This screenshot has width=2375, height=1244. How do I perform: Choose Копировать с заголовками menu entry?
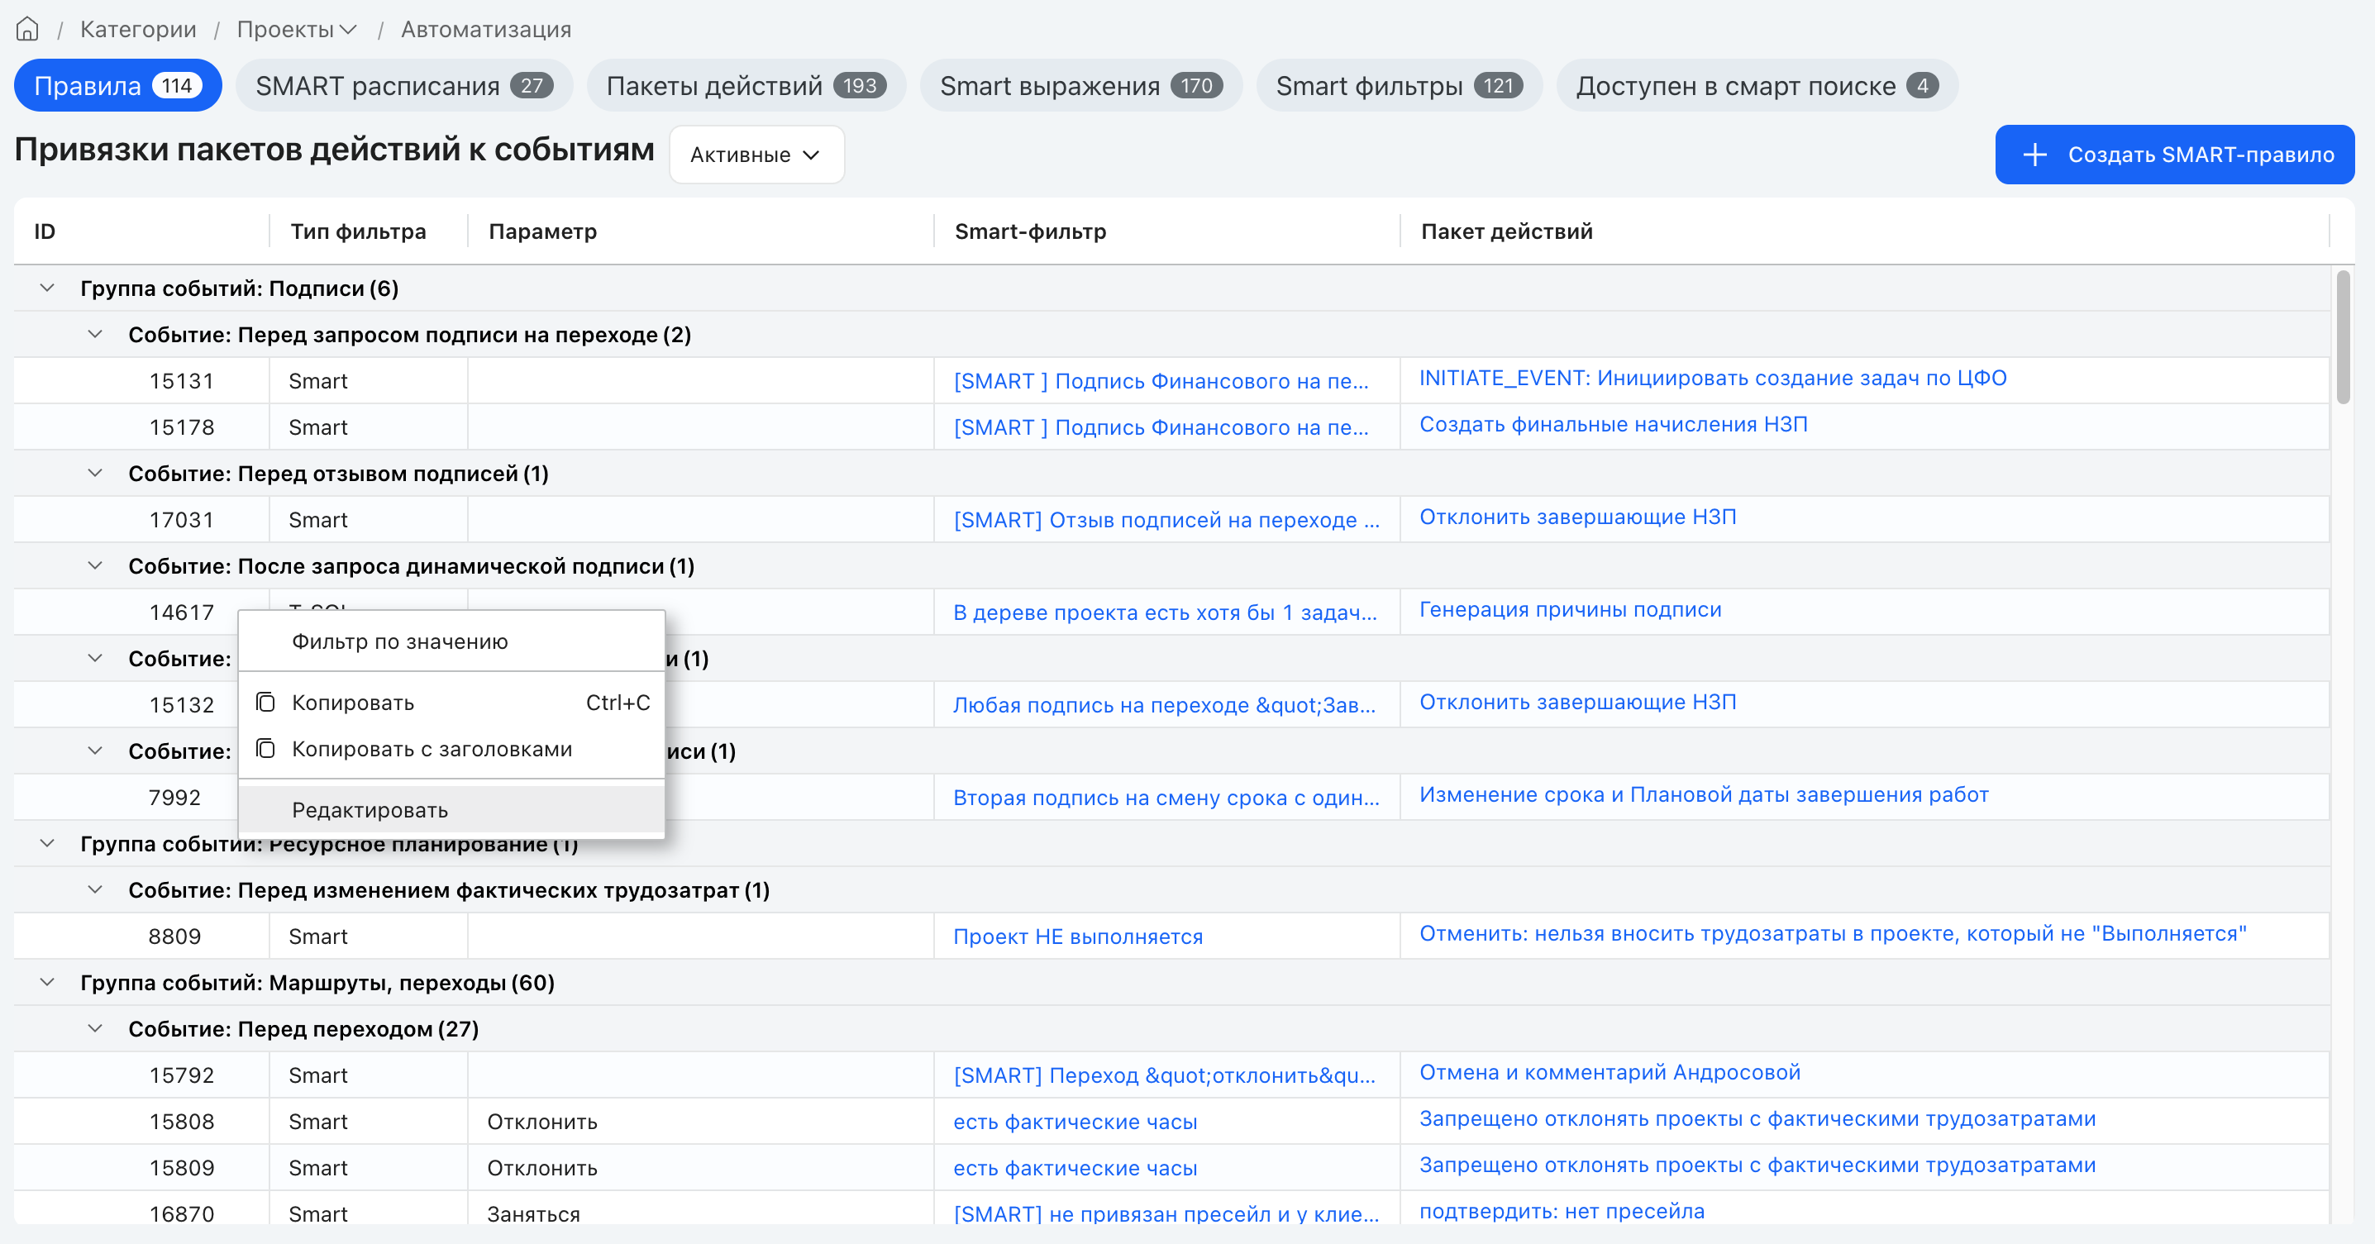[x=451, y=749]
